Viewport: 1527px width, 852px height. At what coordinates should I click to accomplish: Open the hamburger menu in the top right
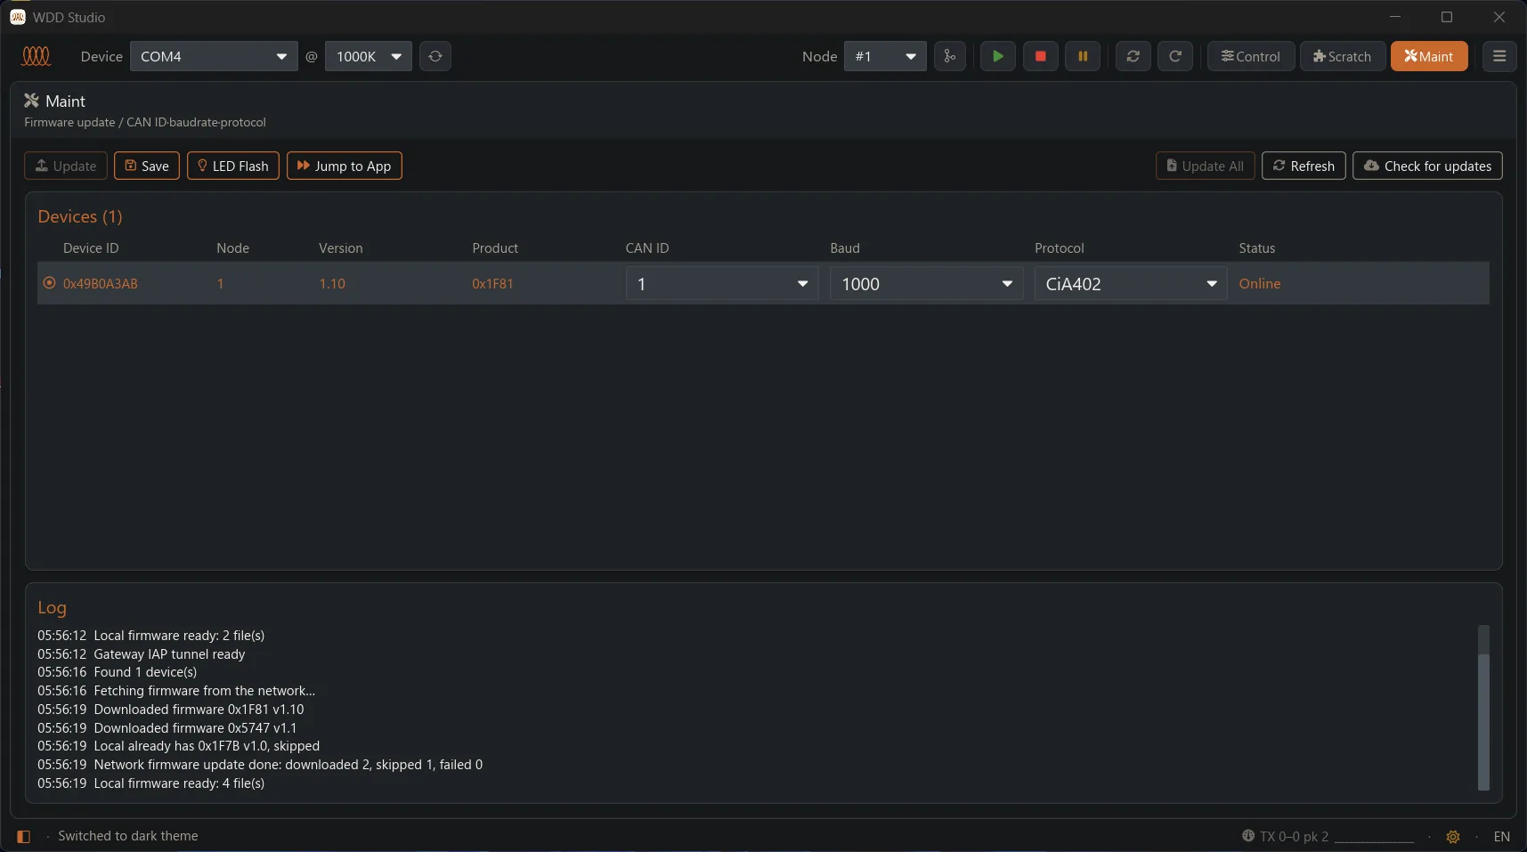click(x=1499, y=56)
